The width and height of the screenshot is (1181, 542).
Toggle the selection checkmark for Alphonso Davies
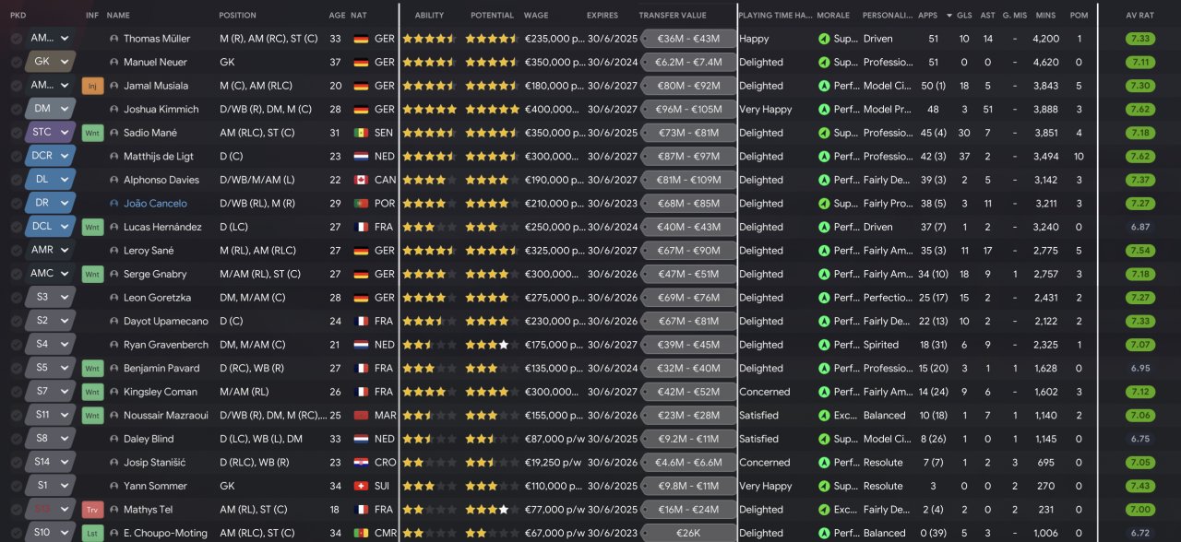pos(17,181)
